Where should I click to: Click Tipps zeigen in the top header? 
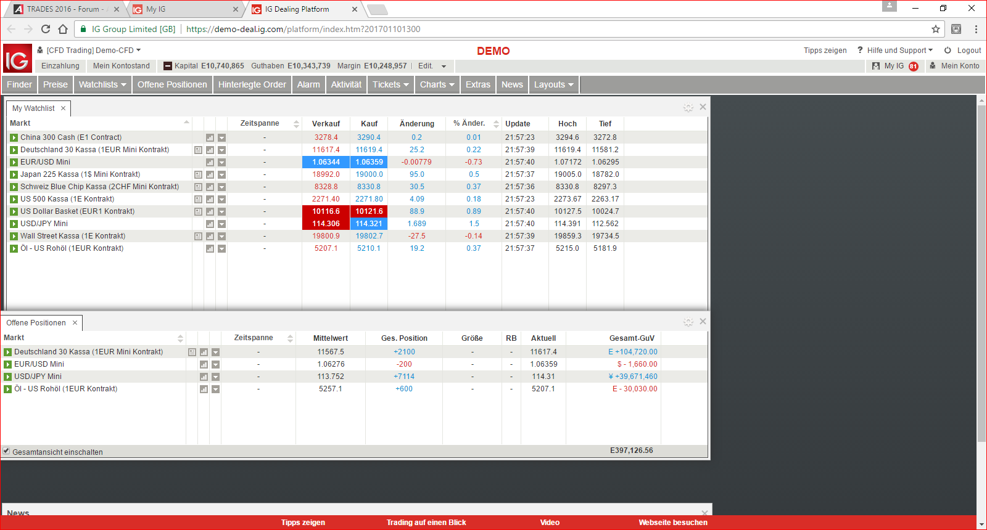click(825, 51)
